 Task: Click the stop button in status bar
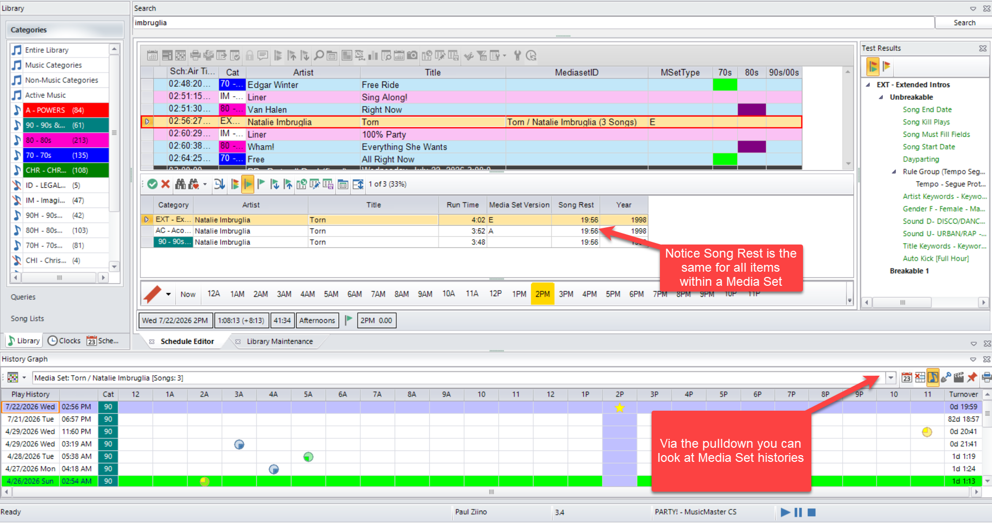point(811,512)
